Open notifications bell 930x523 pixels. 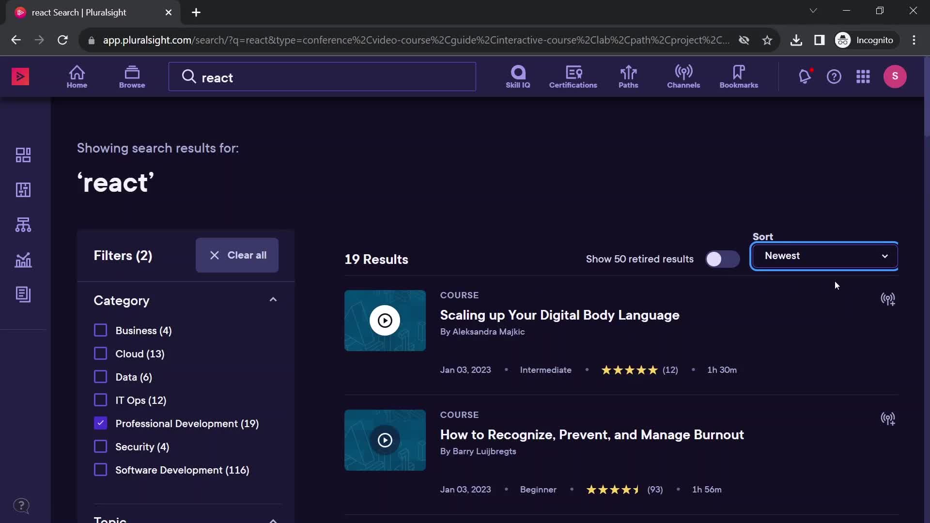tap(805, 77)
